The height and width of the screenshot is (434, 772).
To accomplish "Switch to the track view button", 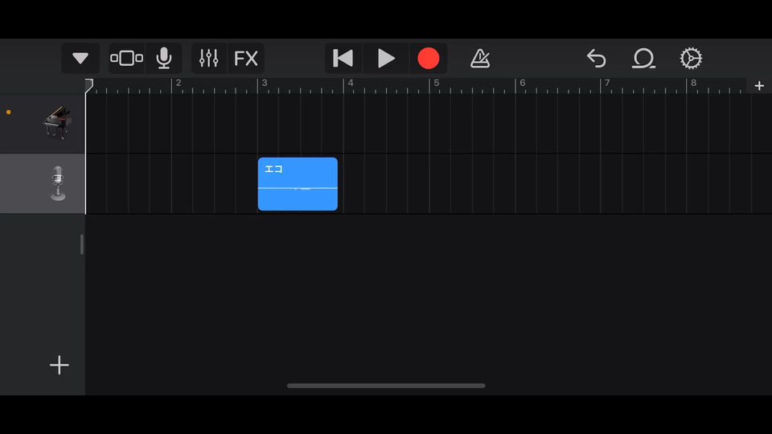I will (x=127, y=59).
